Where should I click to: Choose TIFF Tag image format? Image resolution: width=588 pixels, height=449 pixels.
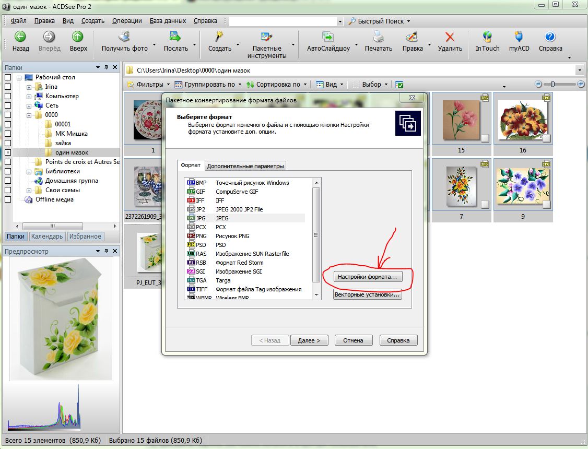pos(245,289)
